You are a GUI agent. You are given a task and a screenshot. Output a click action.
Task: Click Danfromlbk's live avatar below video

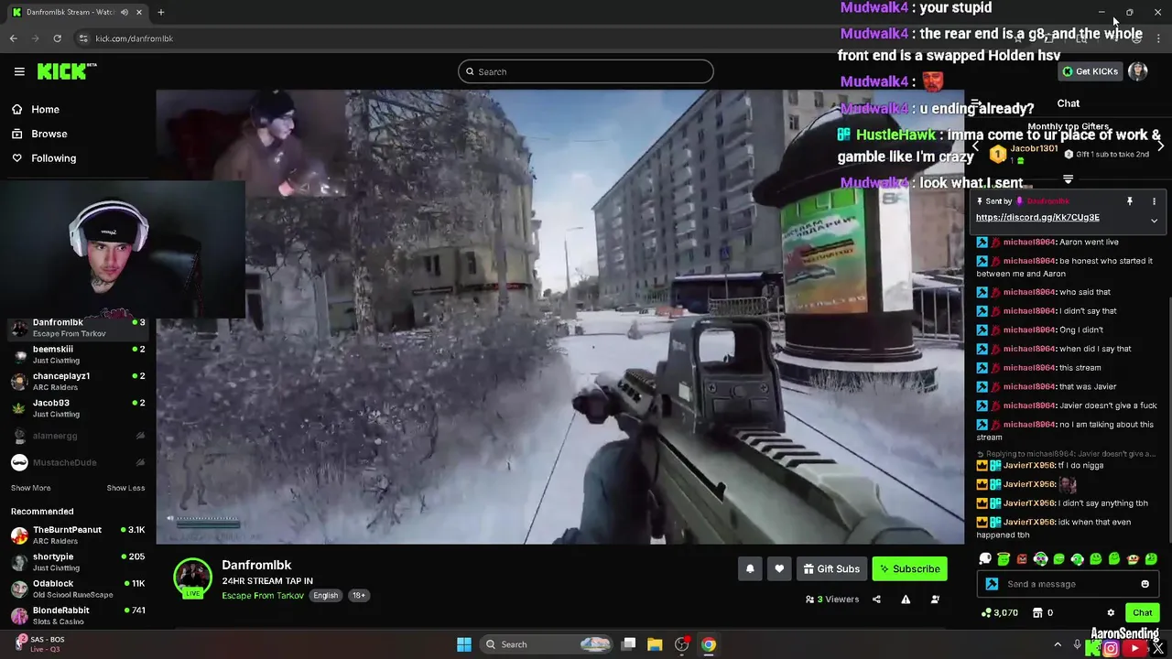click(192, 578)
